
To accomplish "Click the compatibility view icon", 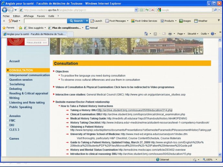I will click(141, 10).
